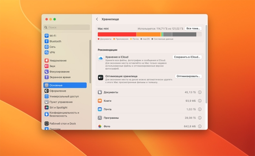Show info for Книги storage row
255x156 pixels.
point(200,101)
